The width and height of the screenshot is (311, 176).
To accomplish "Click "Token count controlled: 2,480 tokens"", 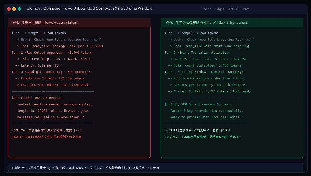I will 205,65.
